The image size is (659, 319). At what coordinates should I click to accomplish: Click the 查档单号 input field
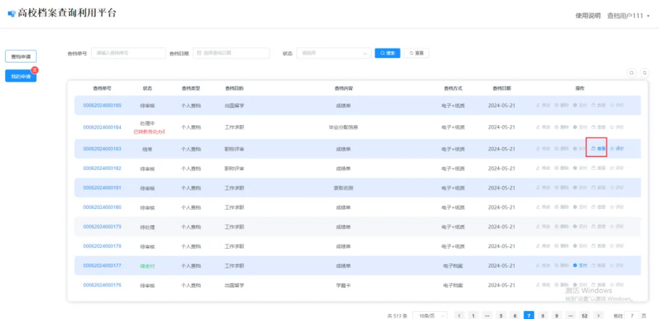click(x=128, y=53)
